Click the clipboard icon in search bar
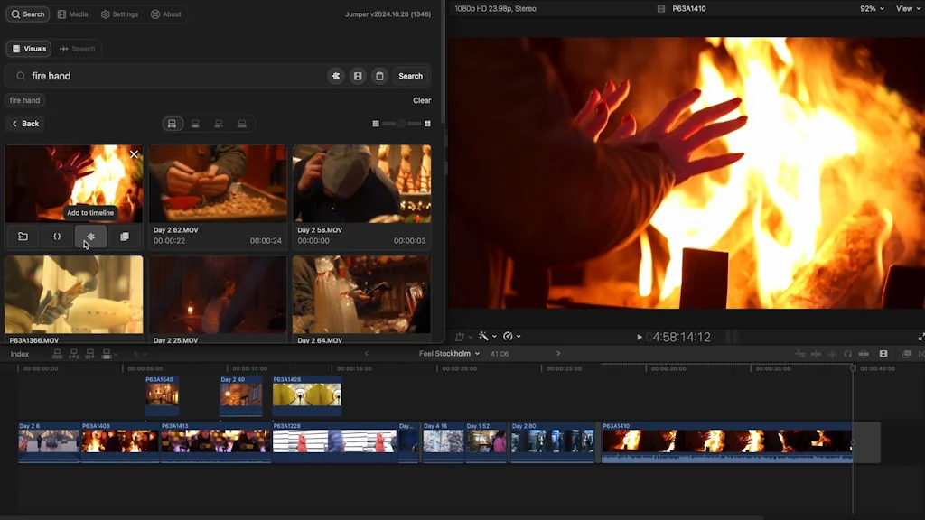Image resolution: width=925 pixels, height=520 pixels. point(380,77)
